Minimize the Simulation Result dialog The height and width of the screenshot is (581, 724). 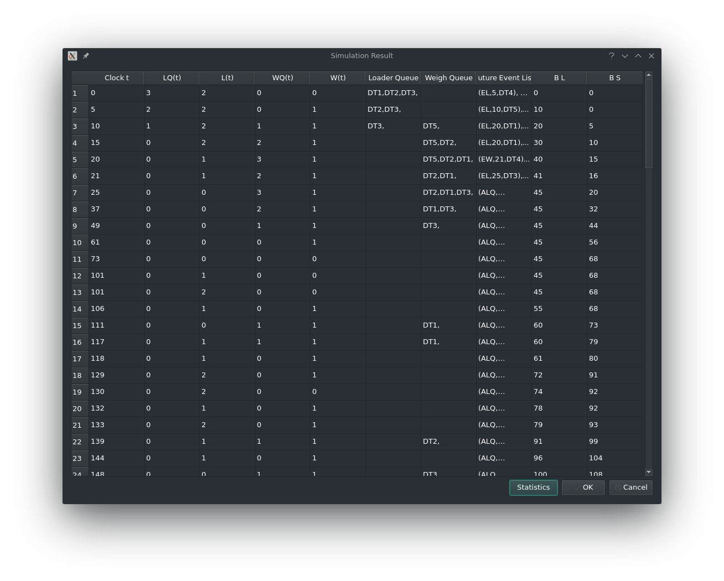625,56
